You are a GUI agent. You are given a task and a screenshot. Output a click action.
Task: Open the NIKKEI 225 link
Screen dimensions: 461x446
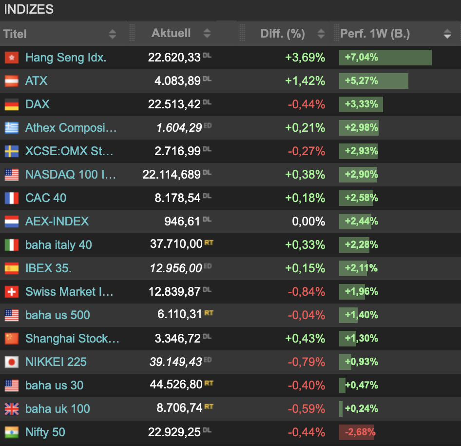click(56, 362)
